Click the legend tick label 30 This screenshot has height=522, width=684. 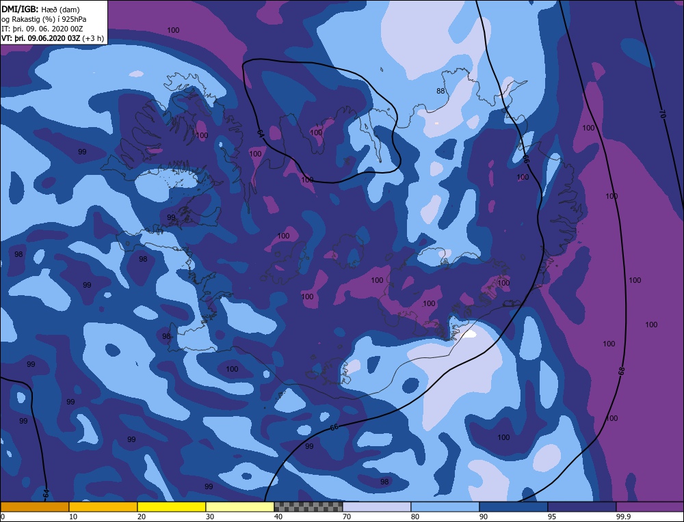tap(209, 517)
